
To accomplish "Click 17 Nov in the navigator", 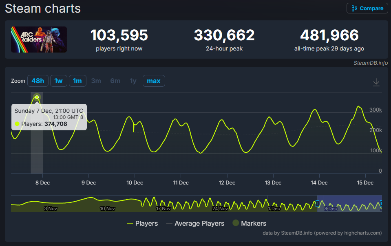I will click(163, 209).
